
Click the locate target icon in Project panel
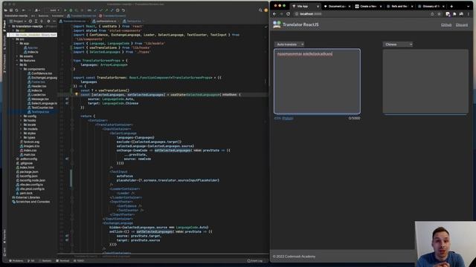click(x=30, y=22)
